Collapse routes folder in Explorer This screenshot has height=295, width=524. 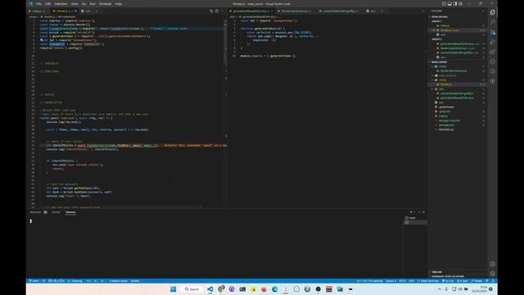tap(443, 80)
